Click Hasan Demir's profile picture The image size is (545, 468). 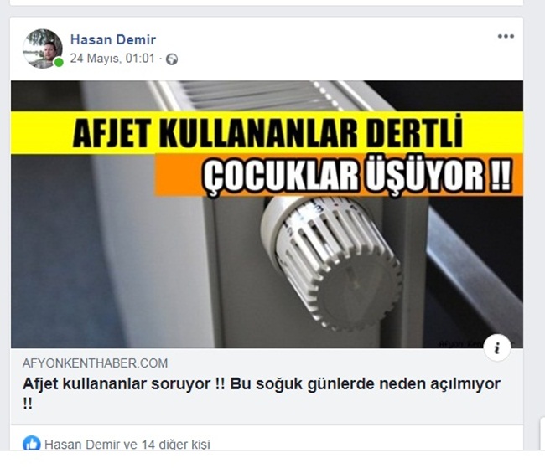pos(43,49)
